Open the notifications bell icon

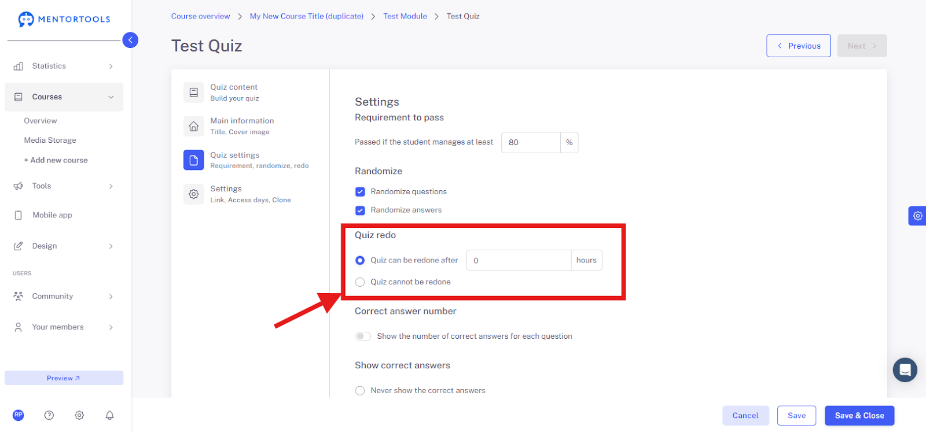(x=109, y=415)
